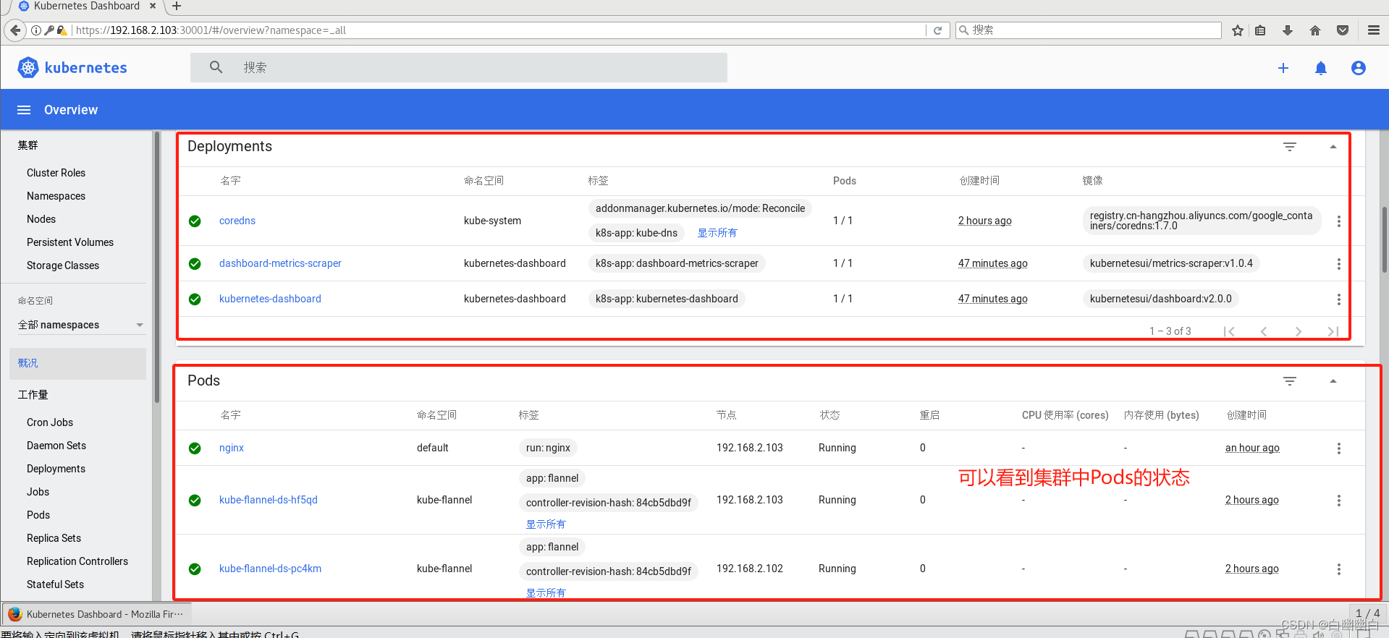Open the nginx pod link
Image resolution: width=1389 pixels, height=638 pixels.
tap(232, 448)
